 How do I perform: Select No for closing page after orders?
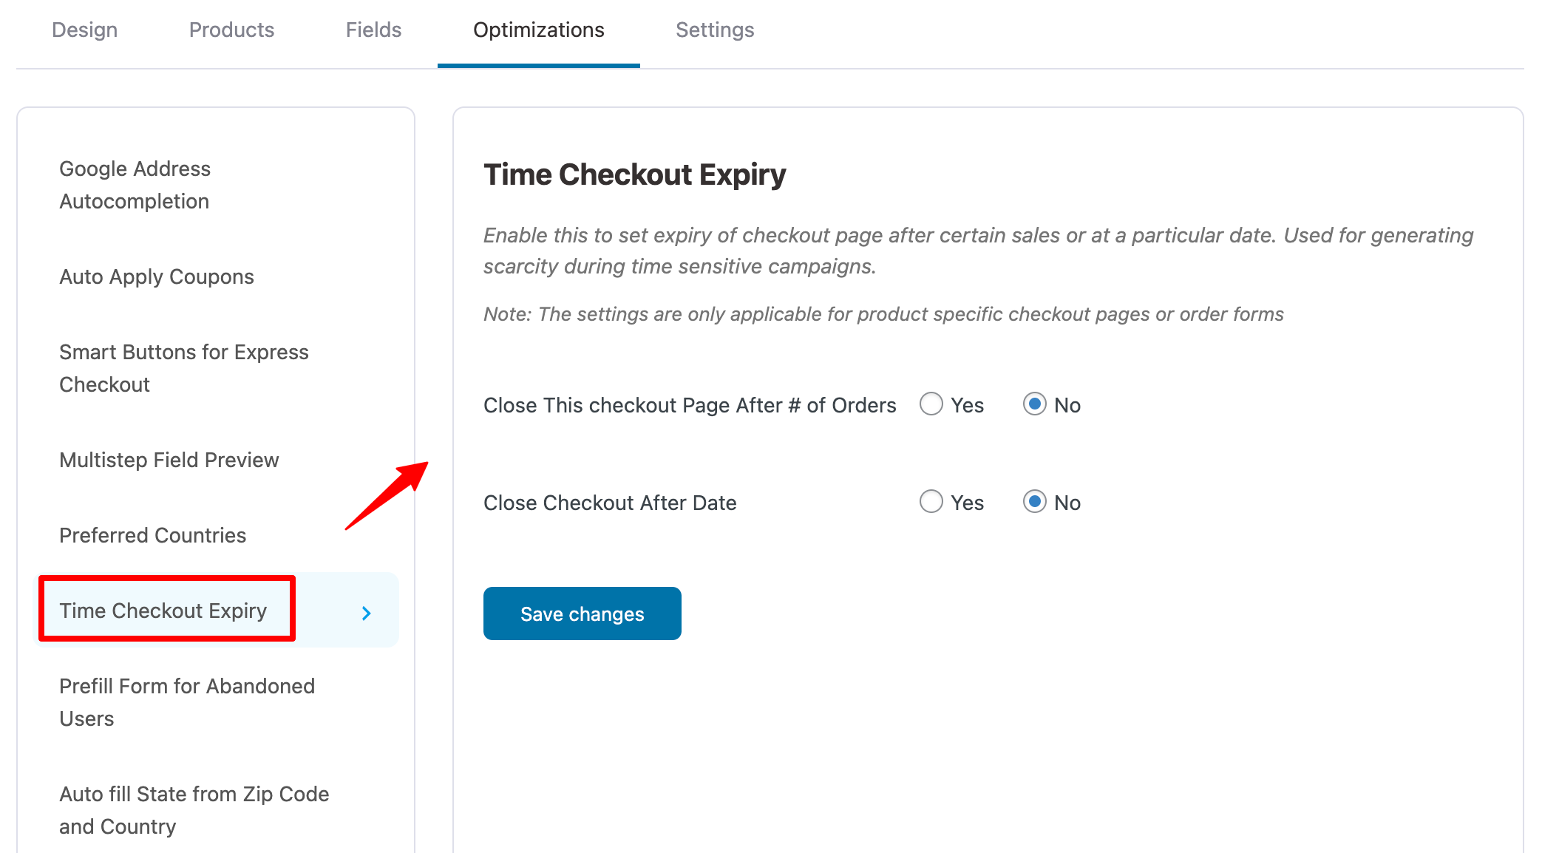pyautogui.click(x=1036, y=404)
